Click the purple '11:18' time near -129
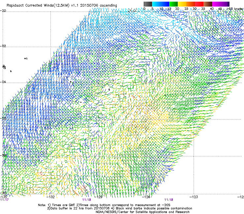 [86, 200]
